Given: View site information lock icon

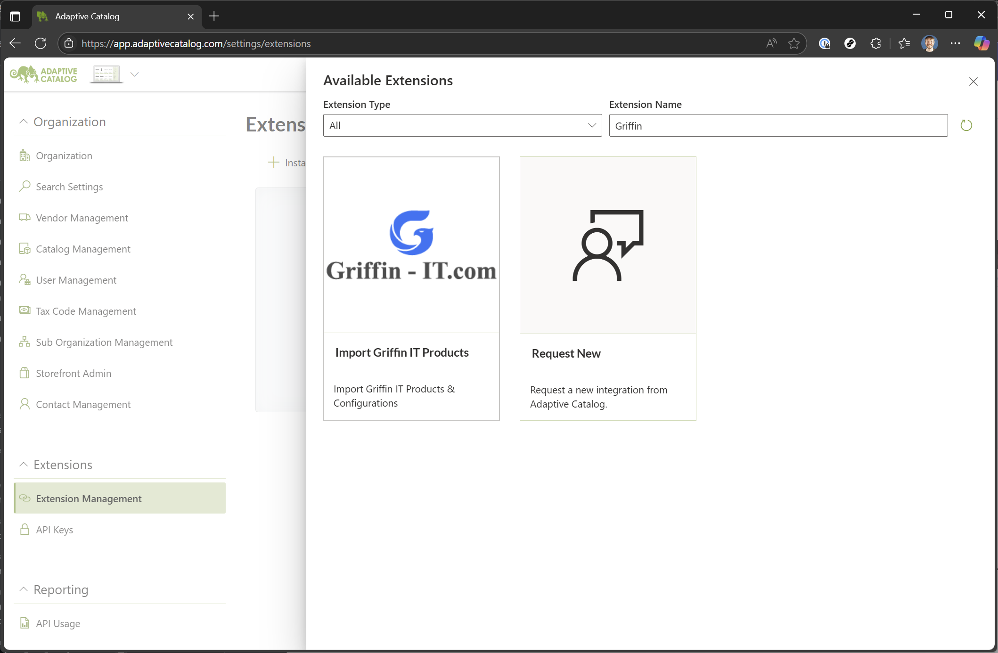Looking at the screenshot, I should pos(69,43).
